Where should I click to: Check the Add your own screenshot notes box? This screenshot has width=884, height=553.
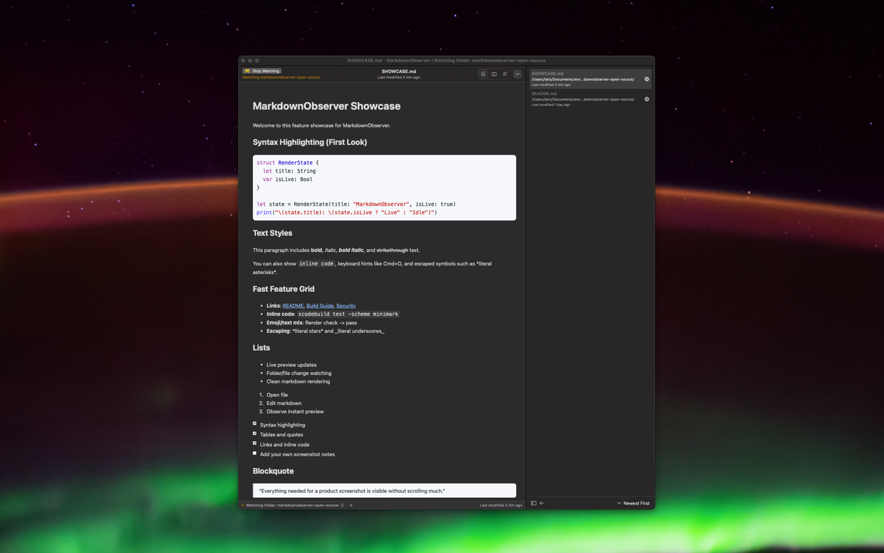tap(255, 453)
